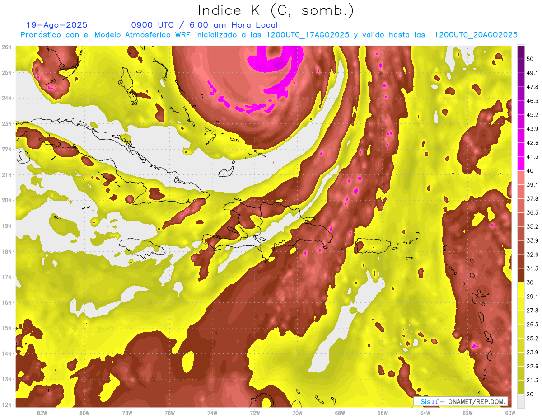Screen dimensions: 542x419
Task: Click the color scale label "41.3"
Action: (x=533, y=157)
